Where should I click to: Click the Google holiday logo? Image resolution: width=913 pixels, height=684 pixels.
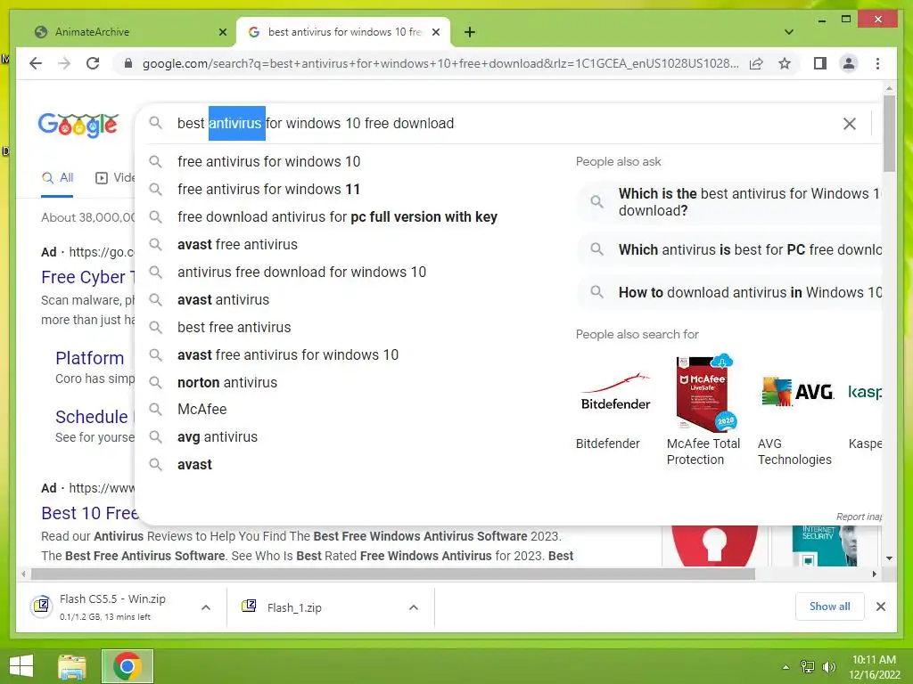pyautogui.click(x=78, y=125)
